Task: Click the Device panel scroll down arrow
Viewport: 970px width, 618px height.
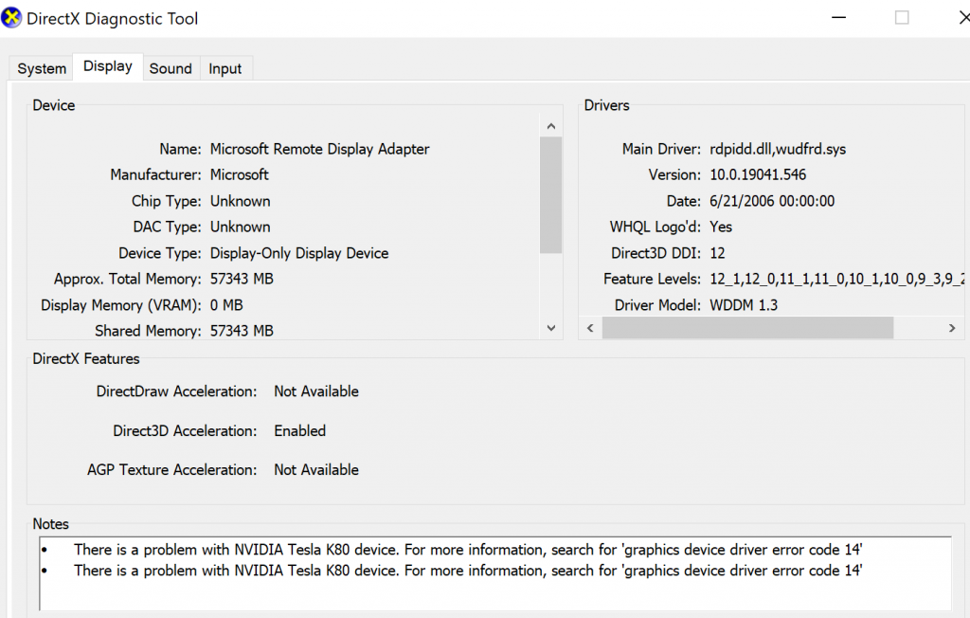Action: coord(551,328)
